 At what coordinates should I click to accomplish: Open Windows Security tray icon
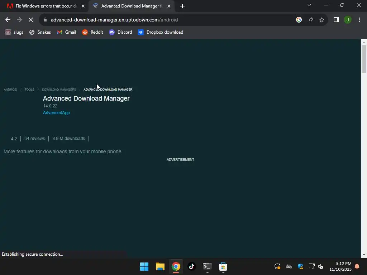[x=300, y=266]
